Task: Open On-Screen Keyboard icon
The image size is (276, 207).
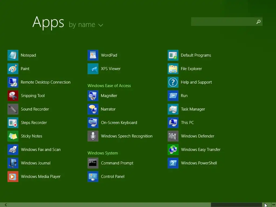Action: [93, 123]
